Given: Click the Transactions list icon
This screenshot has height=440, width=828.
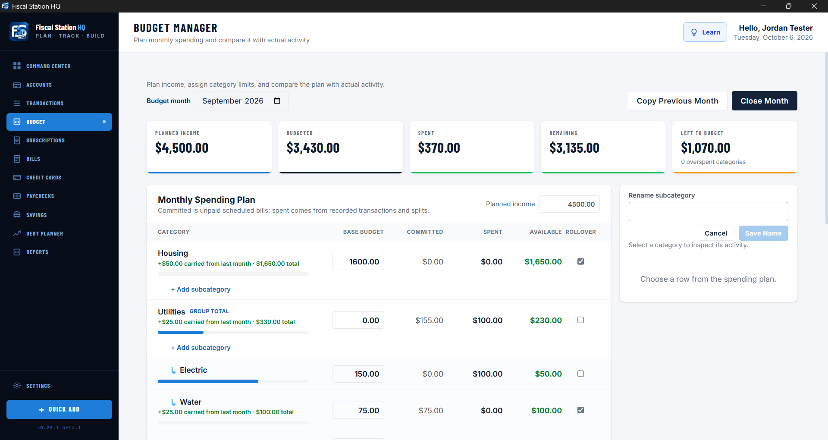Looking at the screenshot, I should tap(17, 103).
